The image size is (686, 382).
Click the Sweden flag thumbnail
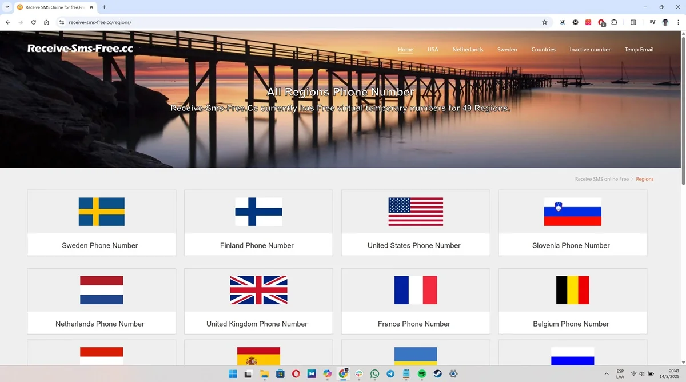pos(102,212)
